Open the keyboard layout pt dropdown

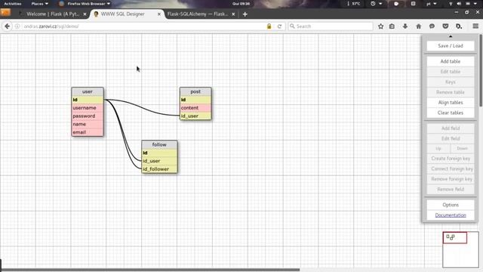click(x=432, y=4)
